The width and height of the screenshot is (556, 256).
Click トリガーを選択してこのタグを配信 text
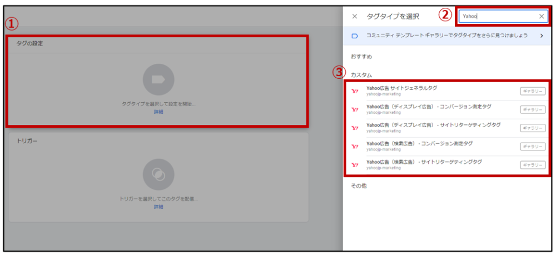point(158,199)
